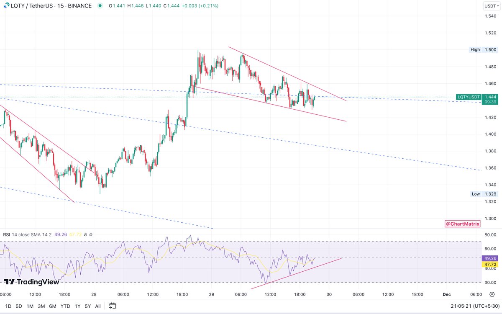Image resolution: width=502 pixels, height=314 pixels.
Task: Click the 1.460 price scale label
Action: pos(490,83)
